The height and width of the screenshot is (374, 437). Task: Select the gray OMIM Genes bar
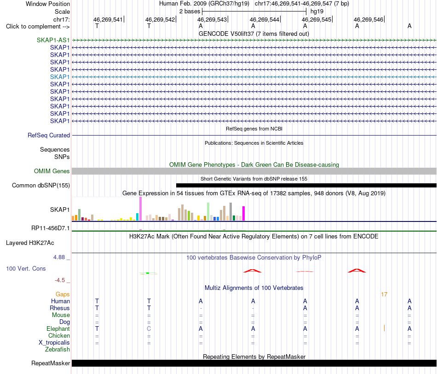point(254,171)
